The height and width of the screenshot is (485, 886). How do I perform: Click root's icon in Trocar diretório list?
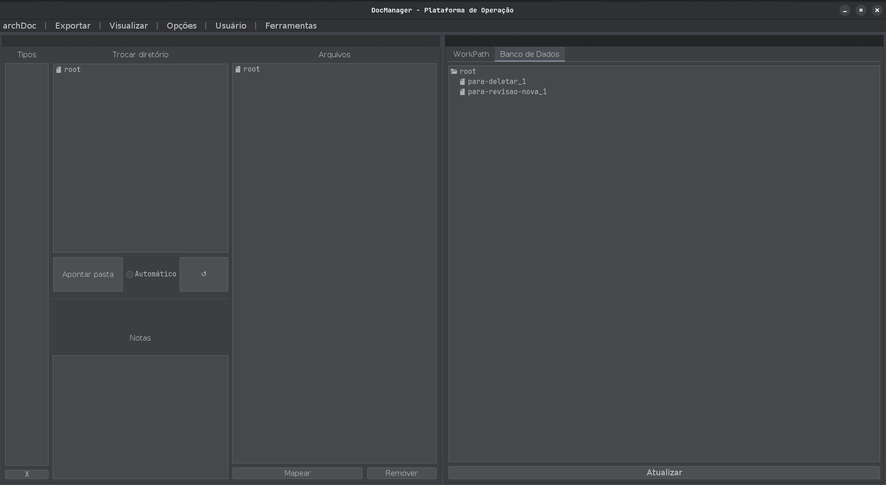click(x=59, y=70)
